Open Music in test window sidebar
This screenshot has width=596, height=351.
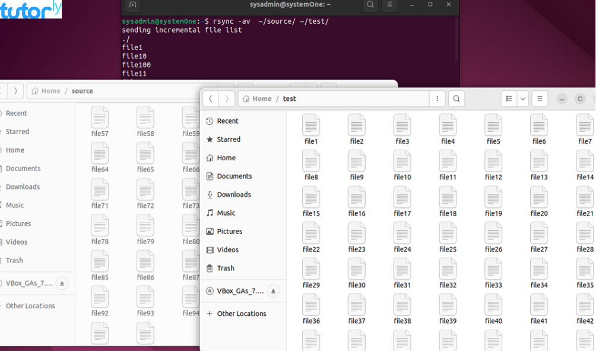click(x=243, y=213)
